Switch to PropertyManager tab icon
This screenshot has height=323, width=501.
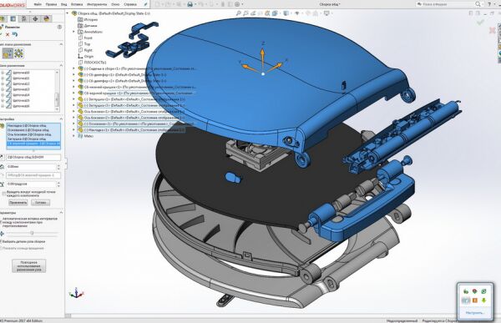(13, 19)
